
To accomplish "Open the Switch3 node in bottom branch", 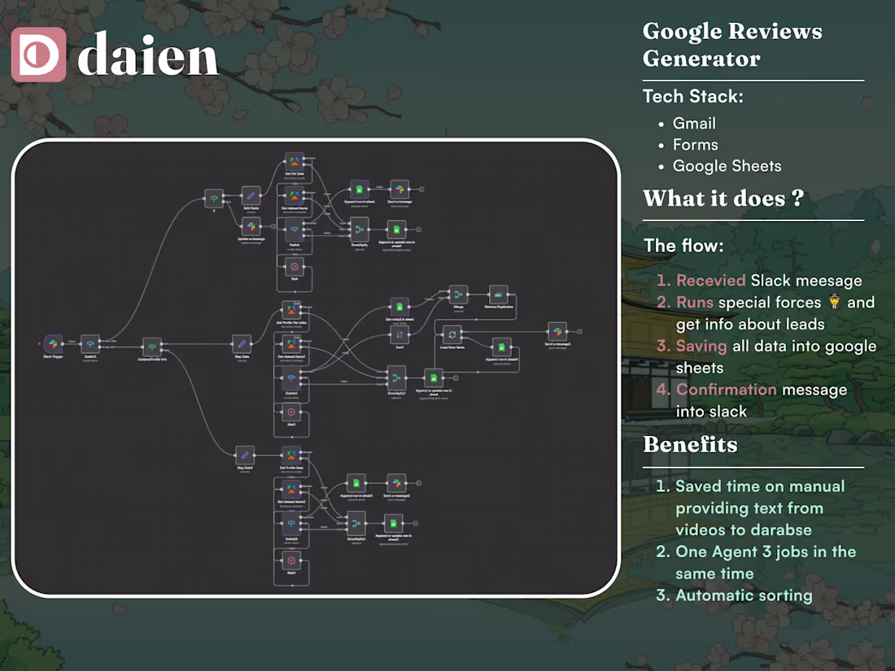I will (291, 523).
